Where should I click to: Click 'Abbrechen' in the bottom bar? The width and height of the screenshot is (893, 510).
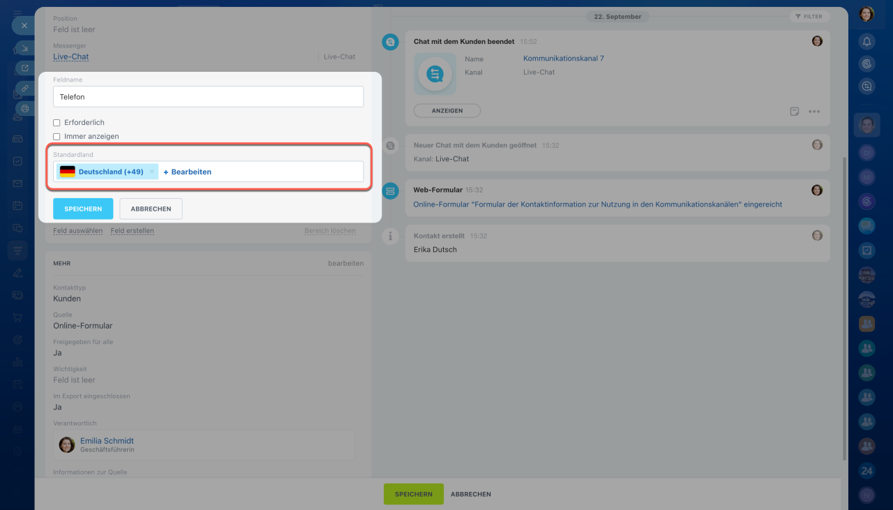pos(471,494)
